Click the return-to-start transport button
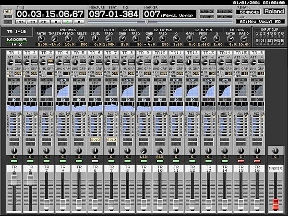The height and width of the screenshot is (216, 288). pyautogui.click(x=21, y=22)
